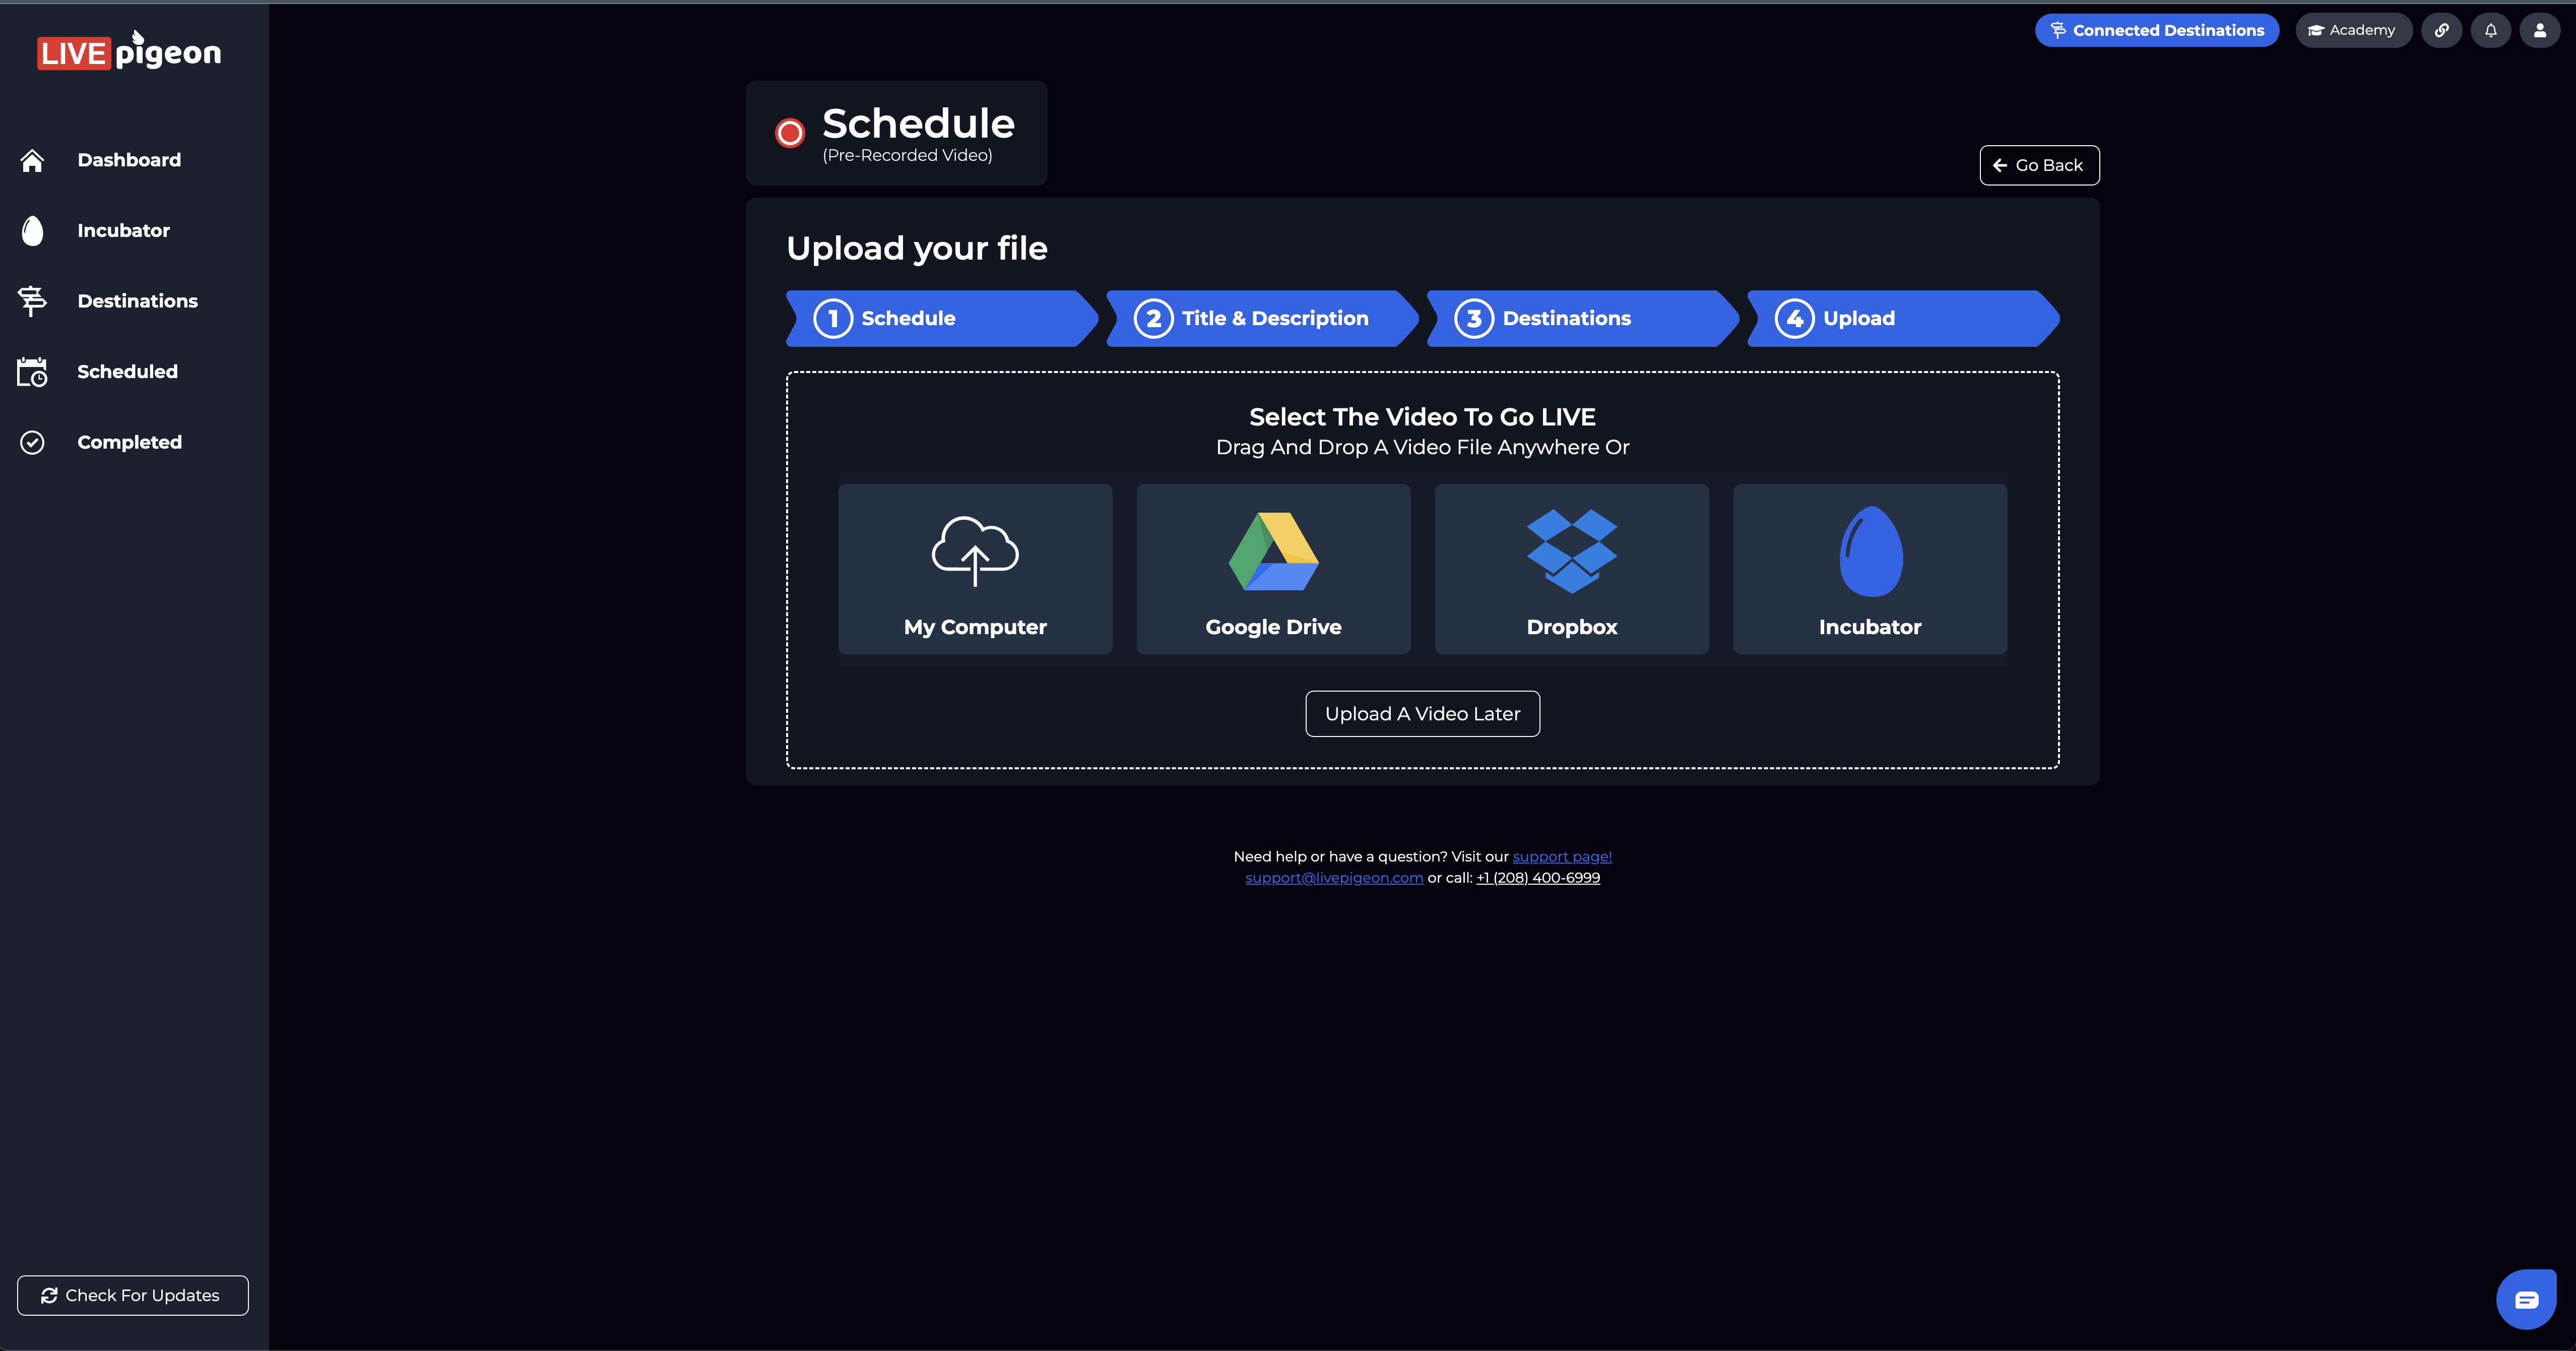This screenshot has width=2576, height=1351.
Task: Open the notifications bell
Action: point(2491,30)
